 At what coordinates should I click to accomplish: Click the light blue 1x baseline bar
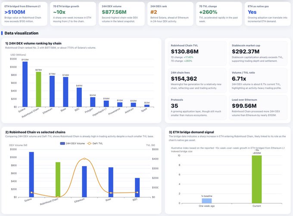click(x=207, y=201)
